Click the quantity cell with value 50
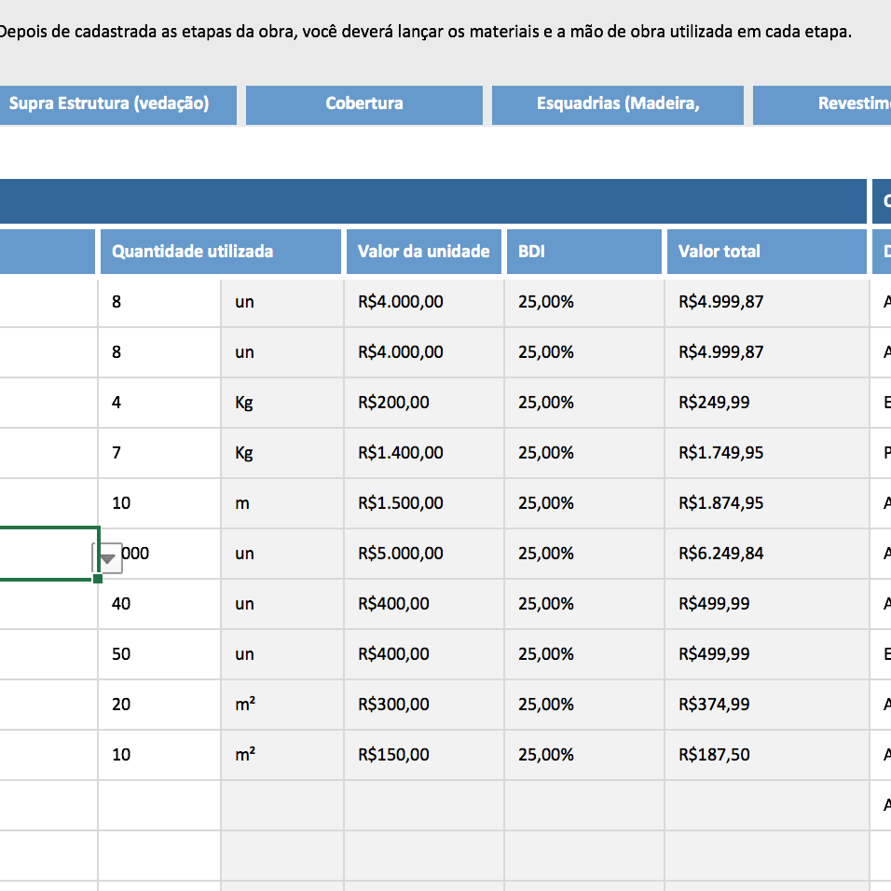 pos(158,654)
